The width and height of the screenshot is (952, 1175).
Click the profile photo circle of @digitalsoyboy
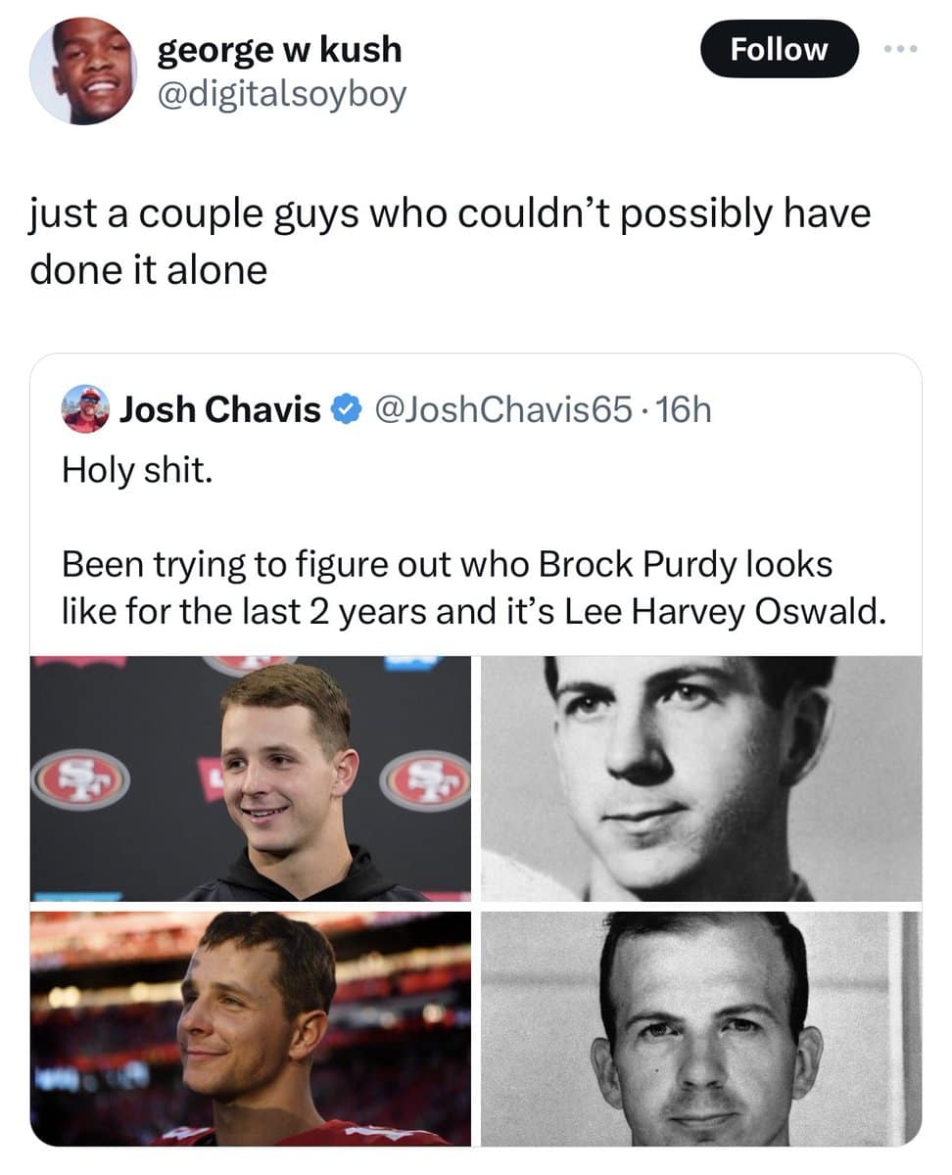[x=86, y=69]
